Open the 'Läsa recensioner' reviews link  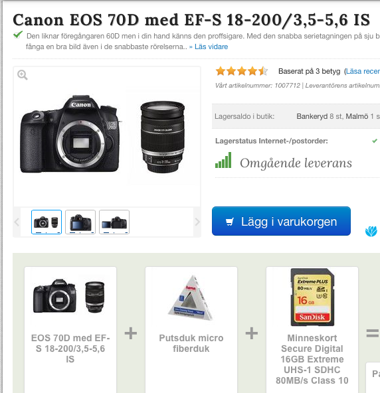pos(363,72)
